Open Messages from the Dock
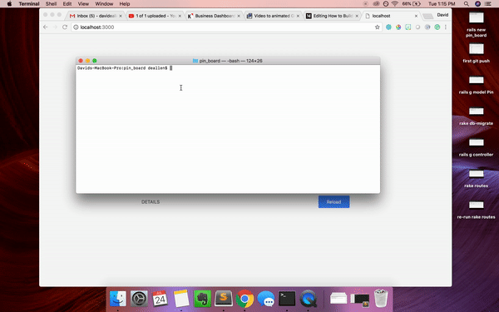 coord(266,299)
